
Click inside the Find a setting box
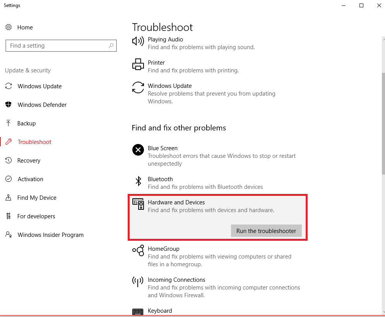[61, 46]
